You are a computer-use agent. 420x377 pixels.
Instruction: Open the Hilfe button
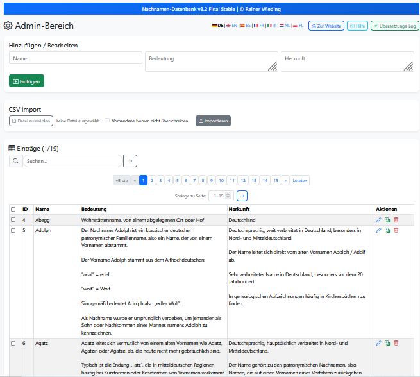click(357, 26)
